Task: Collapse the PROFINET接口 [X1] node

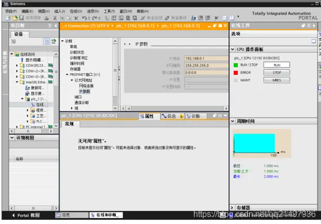Action: click(67, 74)
